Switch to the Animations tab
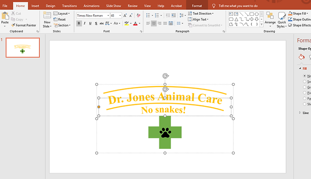311x179 pixels. [x=92, y=6]
